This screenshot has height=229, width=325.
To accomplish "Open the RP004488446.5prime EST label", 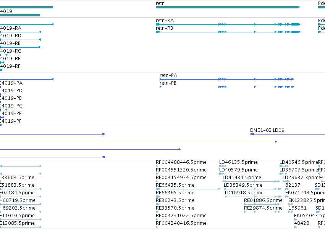I will click(x=181, y=162).
